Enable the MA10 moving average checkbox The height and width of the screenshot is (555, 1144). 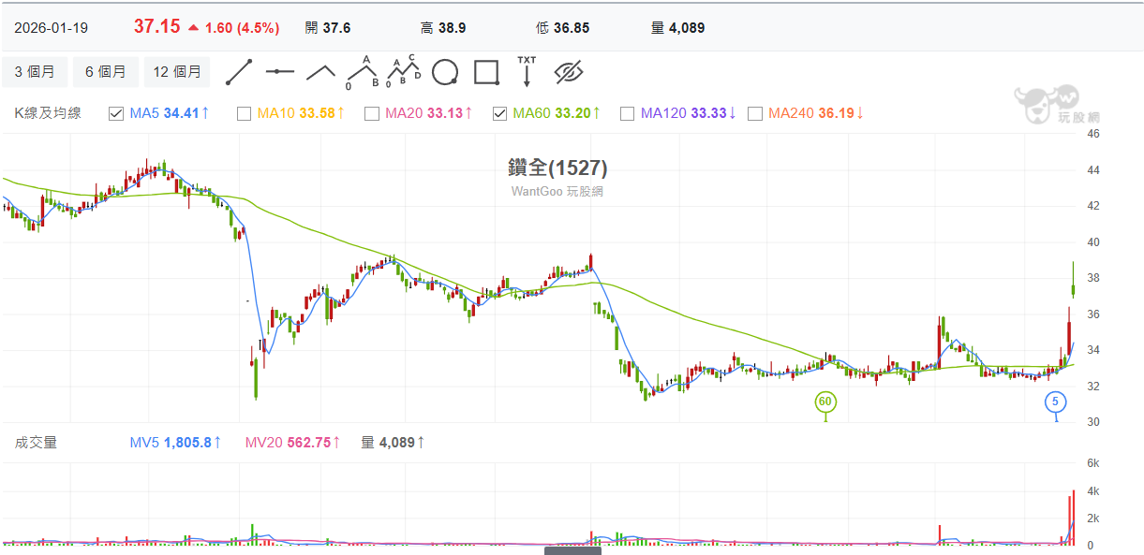coord(244,113)
